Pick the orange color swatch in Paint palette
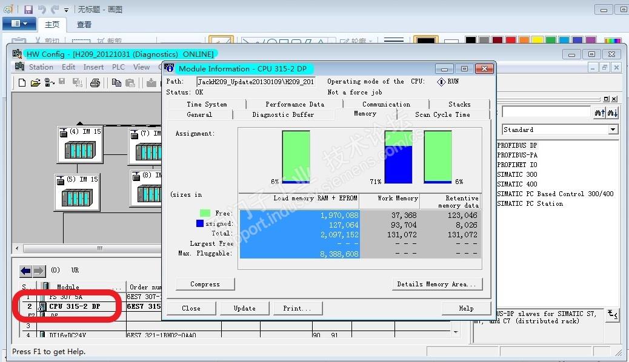 524,40
